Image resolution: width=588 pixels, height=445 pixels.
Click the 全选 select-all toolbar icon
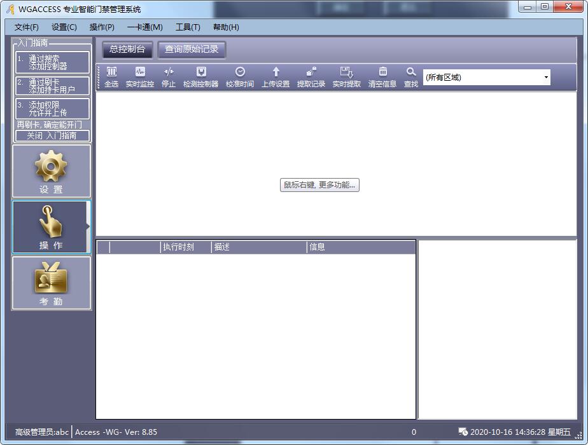pos(111,77)
